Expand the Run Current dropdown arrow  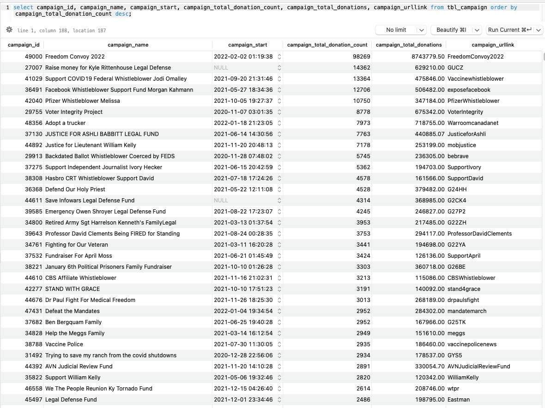click(x=539, y=30)
